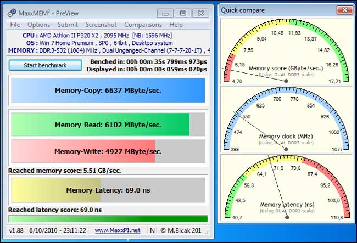357x243 pixels.
Task: Click the Memory clock gauge needle pivot
Action: (286, 149)
